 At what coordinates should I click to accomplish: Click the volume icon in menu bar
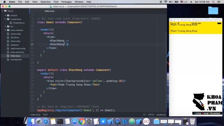171,2
